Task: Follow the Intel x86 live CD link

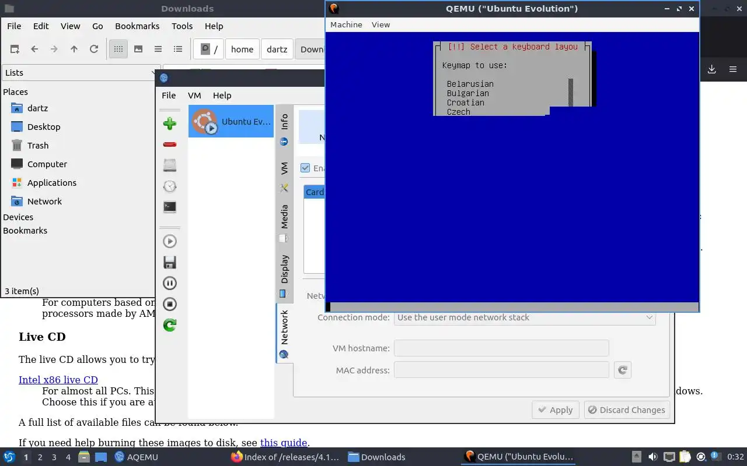Action: click(58, 380)
